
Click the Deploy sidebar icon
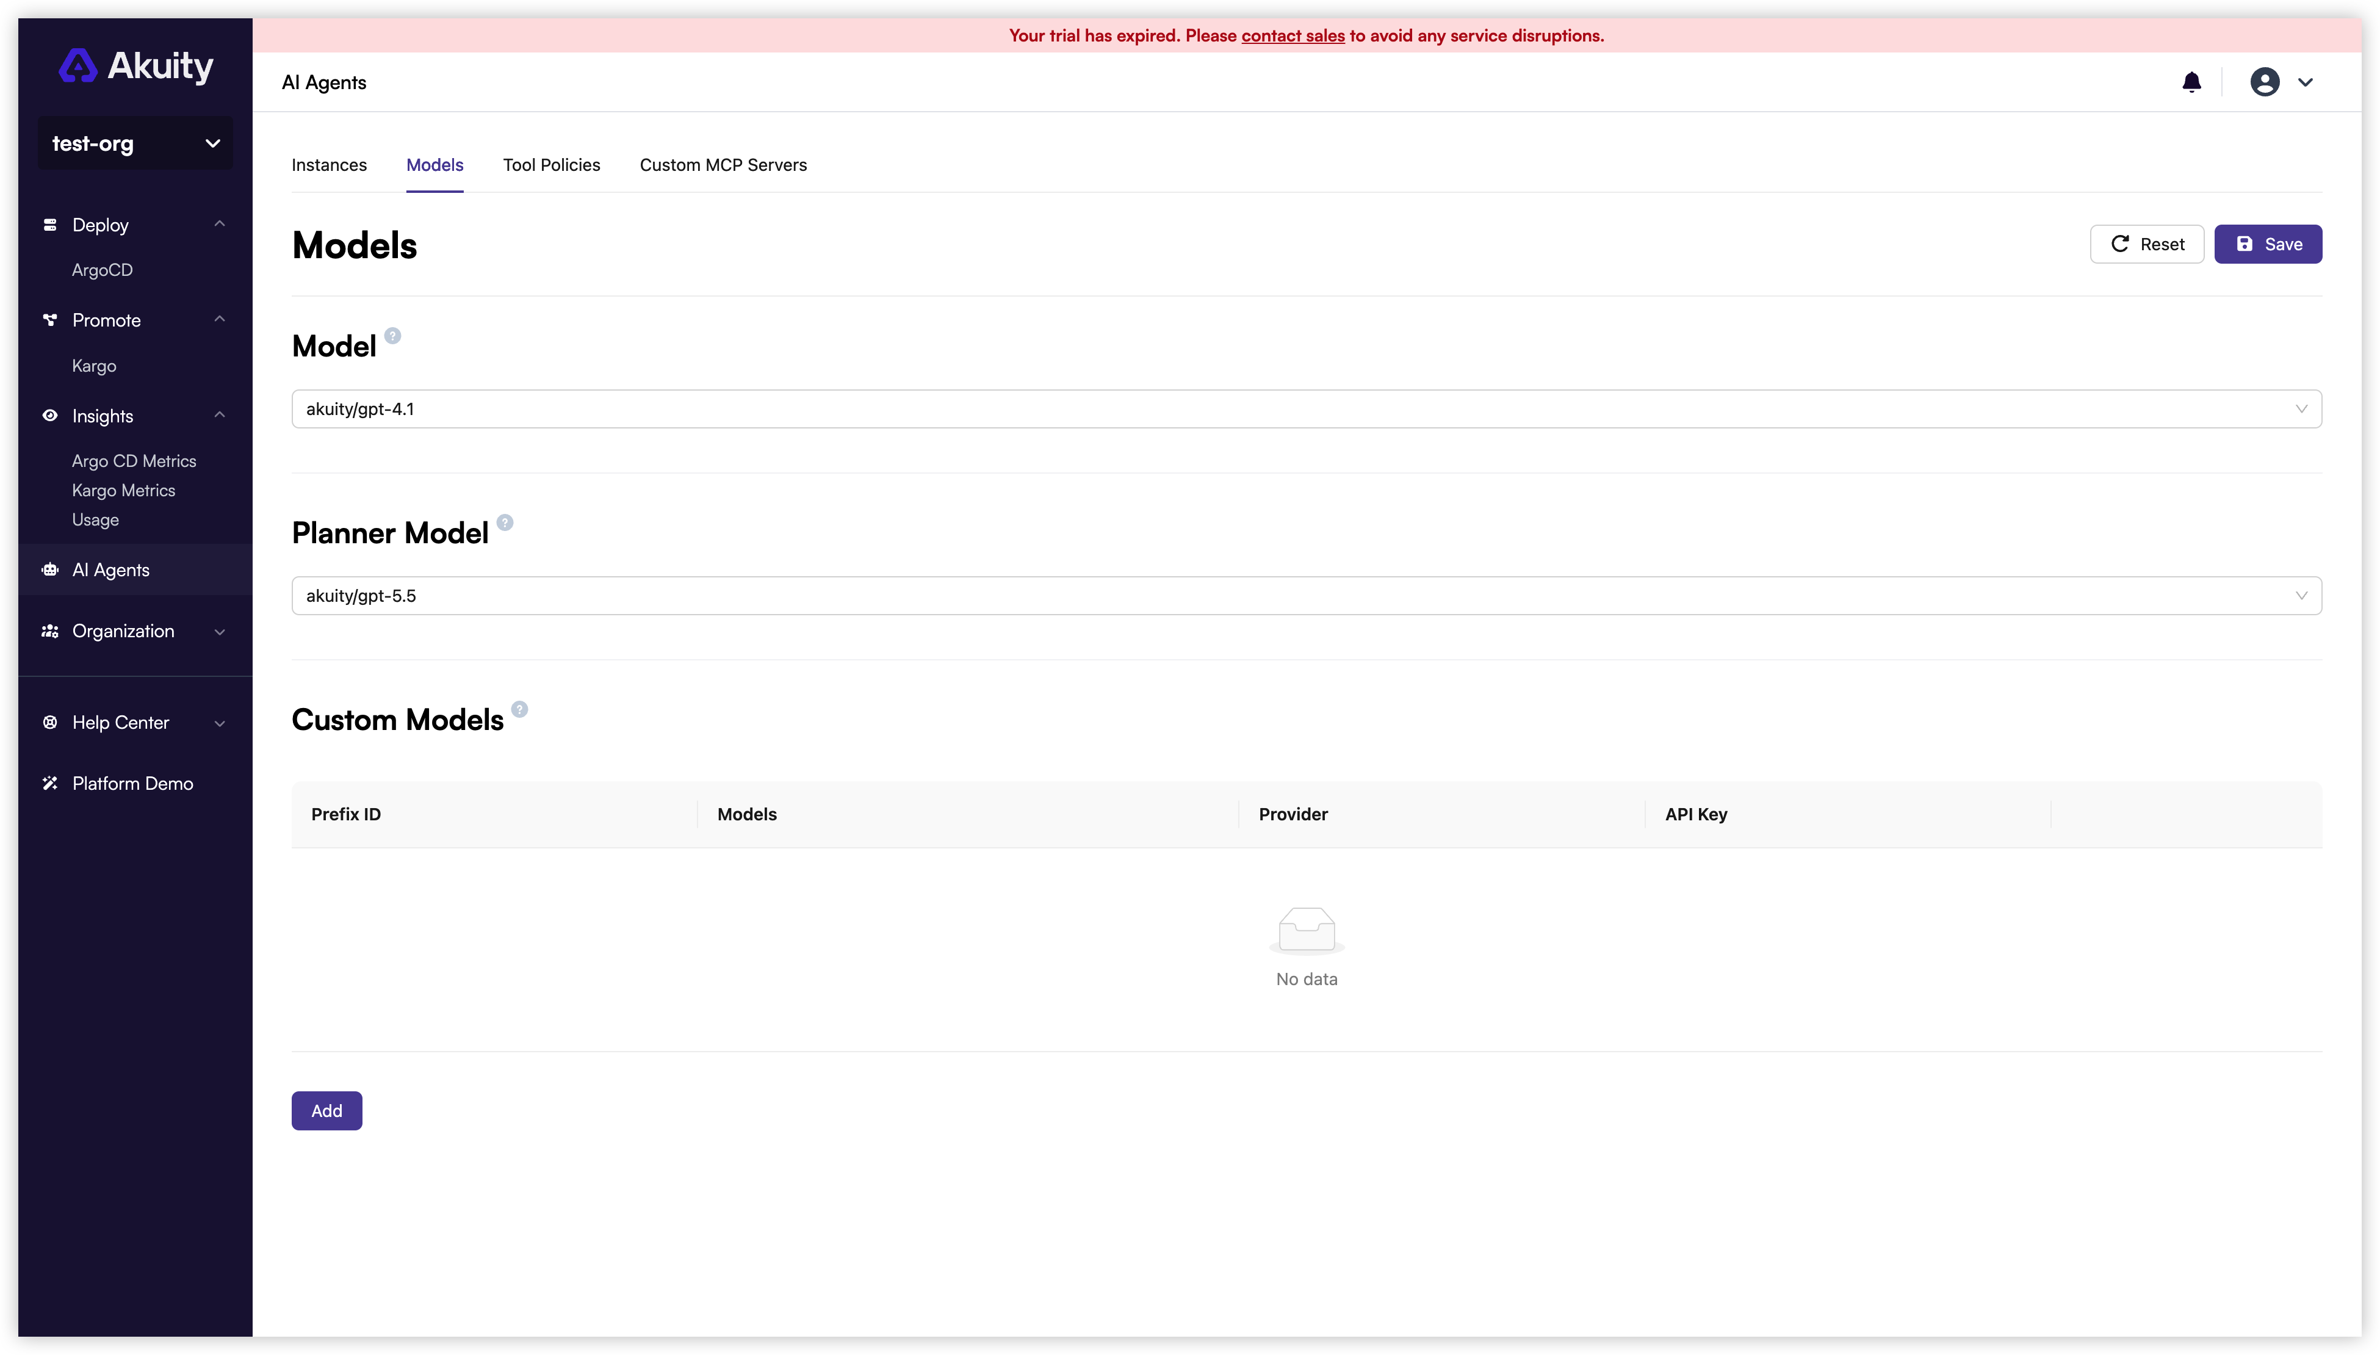(x=50, y=224)
